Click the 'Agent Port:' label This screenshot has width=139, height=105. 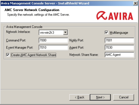(77, 48)
